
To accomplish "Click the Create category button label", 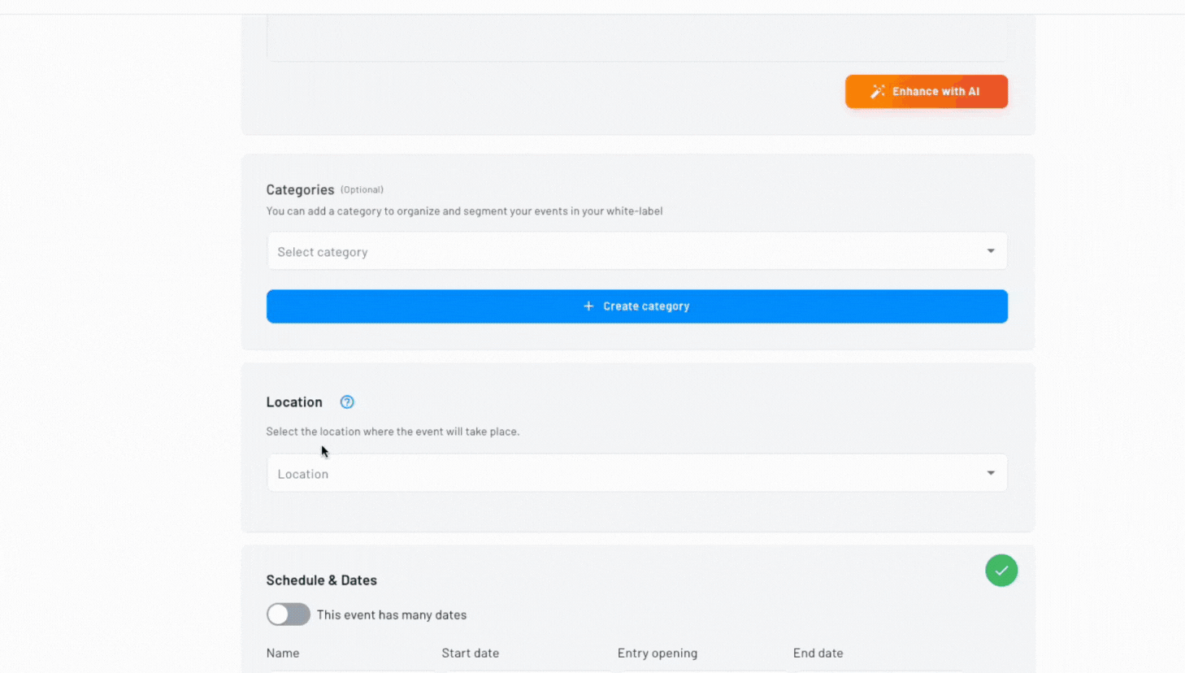I will [646, 306].
